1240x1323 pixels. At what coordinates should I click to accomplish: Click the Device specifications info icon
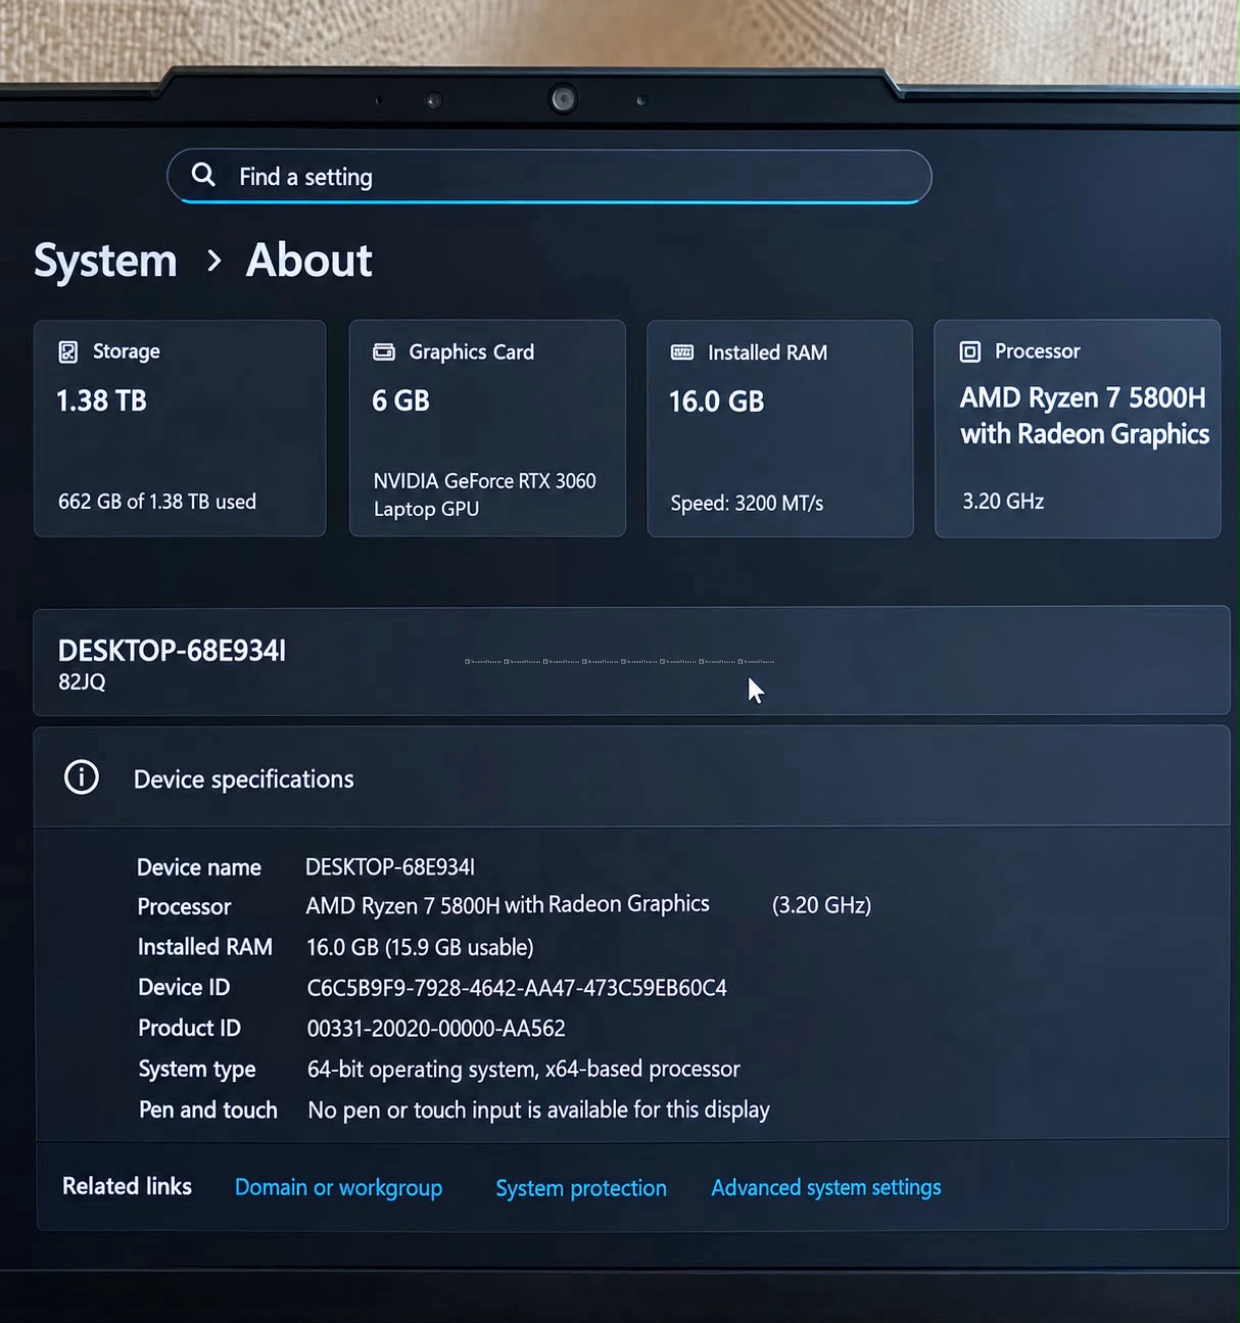pyautogui.click(x=81, y=777)
